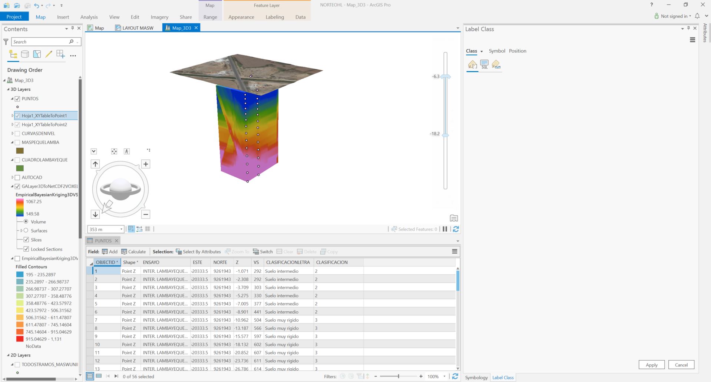Viewport: 711px width, 382px height.
Task: Switch to the LAYOUT MASW view tab
Action: [134, 28]
